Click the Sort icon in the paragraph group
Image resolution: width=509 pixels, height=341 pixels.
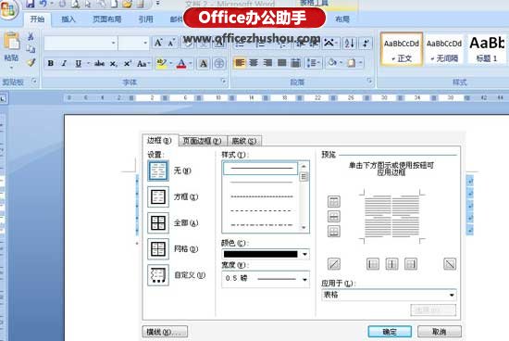350,43
